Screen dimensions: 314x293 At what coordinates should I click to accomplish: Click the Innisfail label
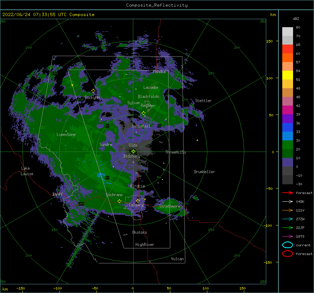click(141, 126)
